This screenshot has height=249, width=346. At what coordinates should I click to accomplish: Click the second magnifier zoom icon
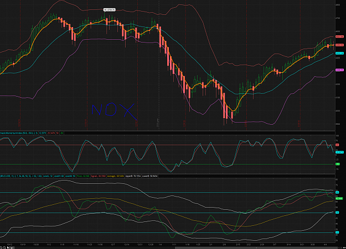click(4, 248)
